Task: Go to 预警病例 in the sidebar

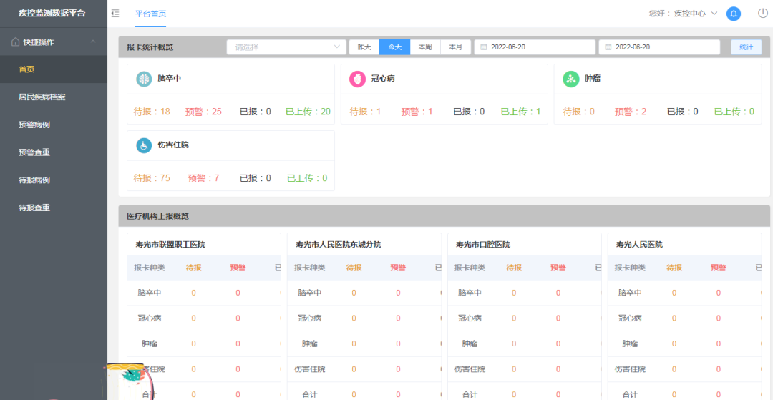Action: click(x=34, y=125)
